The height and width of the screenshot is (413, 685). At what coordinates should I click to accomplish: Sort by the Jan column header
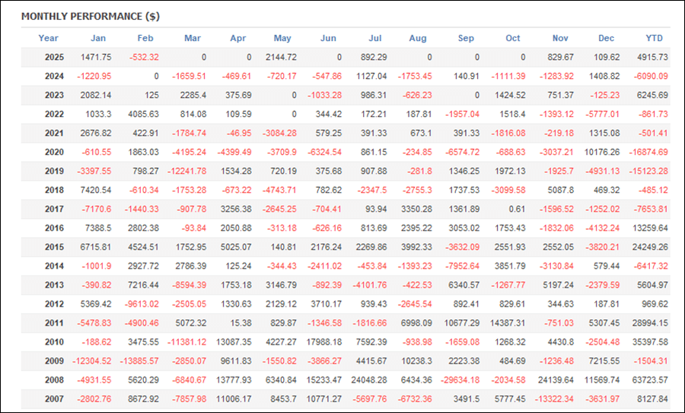(98, 38)
